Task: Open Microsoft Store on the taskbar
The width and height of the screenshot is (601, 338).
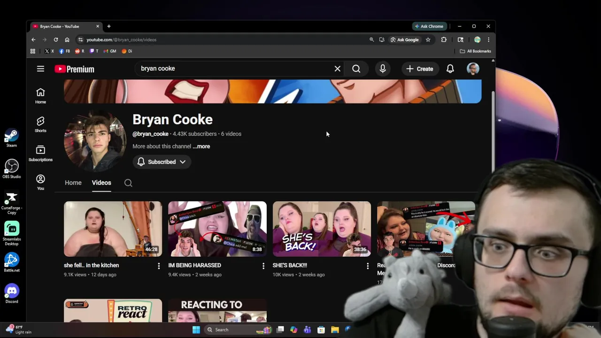Action: coord(321,330)
